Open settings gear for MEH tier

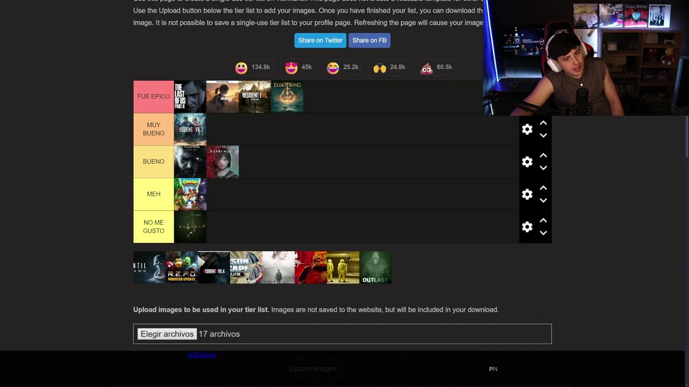tap(527, 194)
